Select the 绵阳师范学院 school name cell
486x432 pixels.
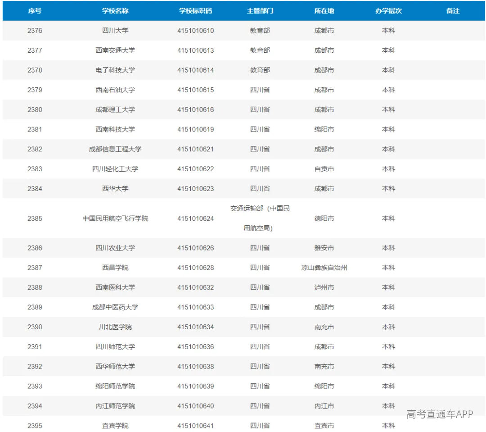tap(115, 386)
